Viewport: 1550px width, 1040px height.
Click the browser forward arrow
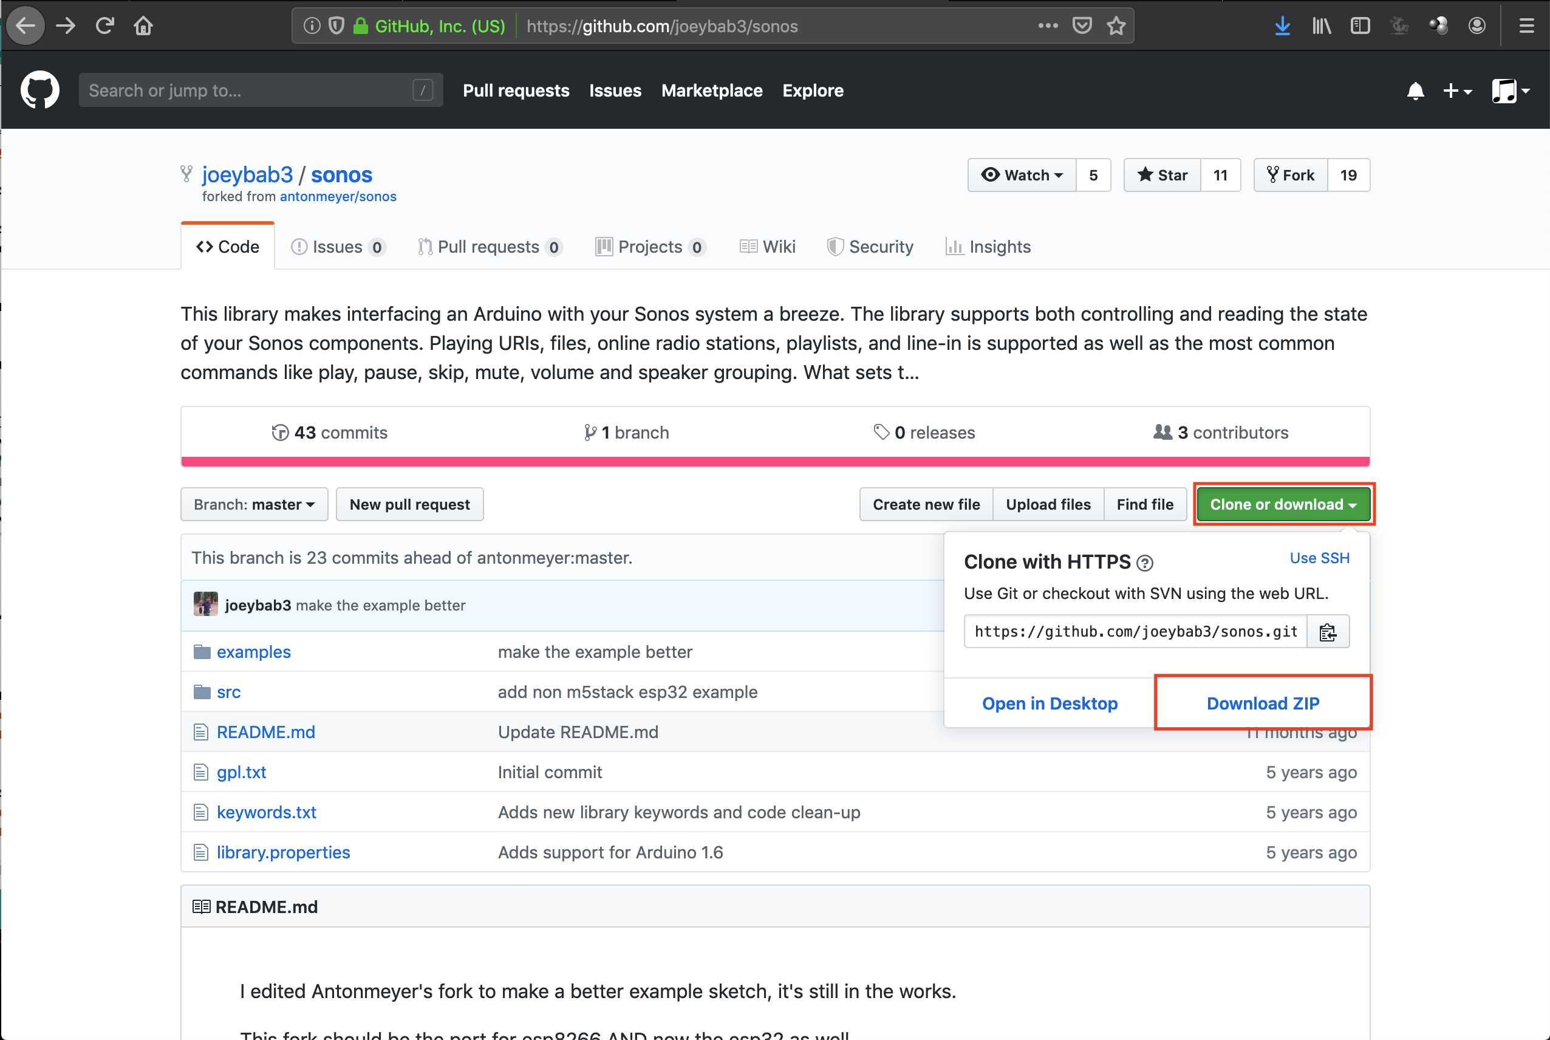click(66, 26)
